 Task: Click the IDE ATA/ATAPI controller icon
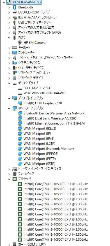(15, 17)
